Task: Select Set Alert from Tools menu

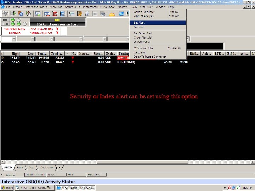Action: (x=158, y=23)
